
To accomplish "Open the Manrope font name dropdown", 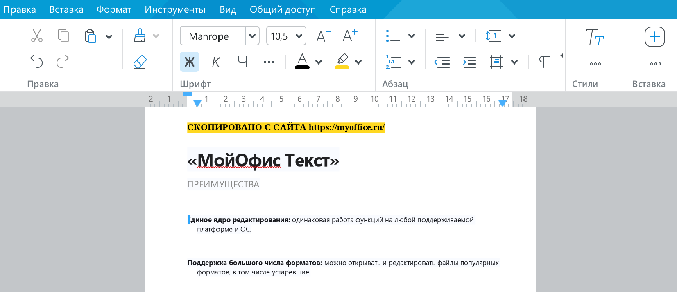I will [252, 36].
